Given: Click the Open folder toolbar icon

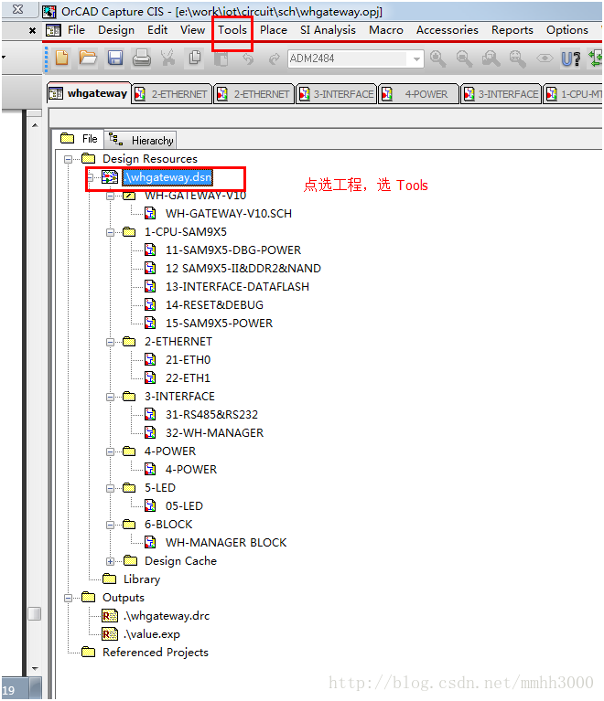Looking at the screenshot, I should (x=88, y=58).
